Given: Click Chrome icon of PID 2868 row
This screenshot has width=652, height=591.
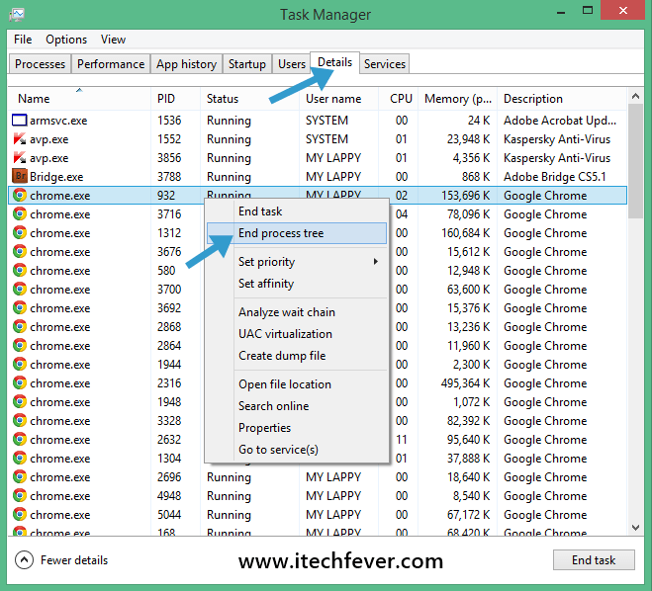Looking at the screenshot, I should pyautogui.click(x=20, y=326).
